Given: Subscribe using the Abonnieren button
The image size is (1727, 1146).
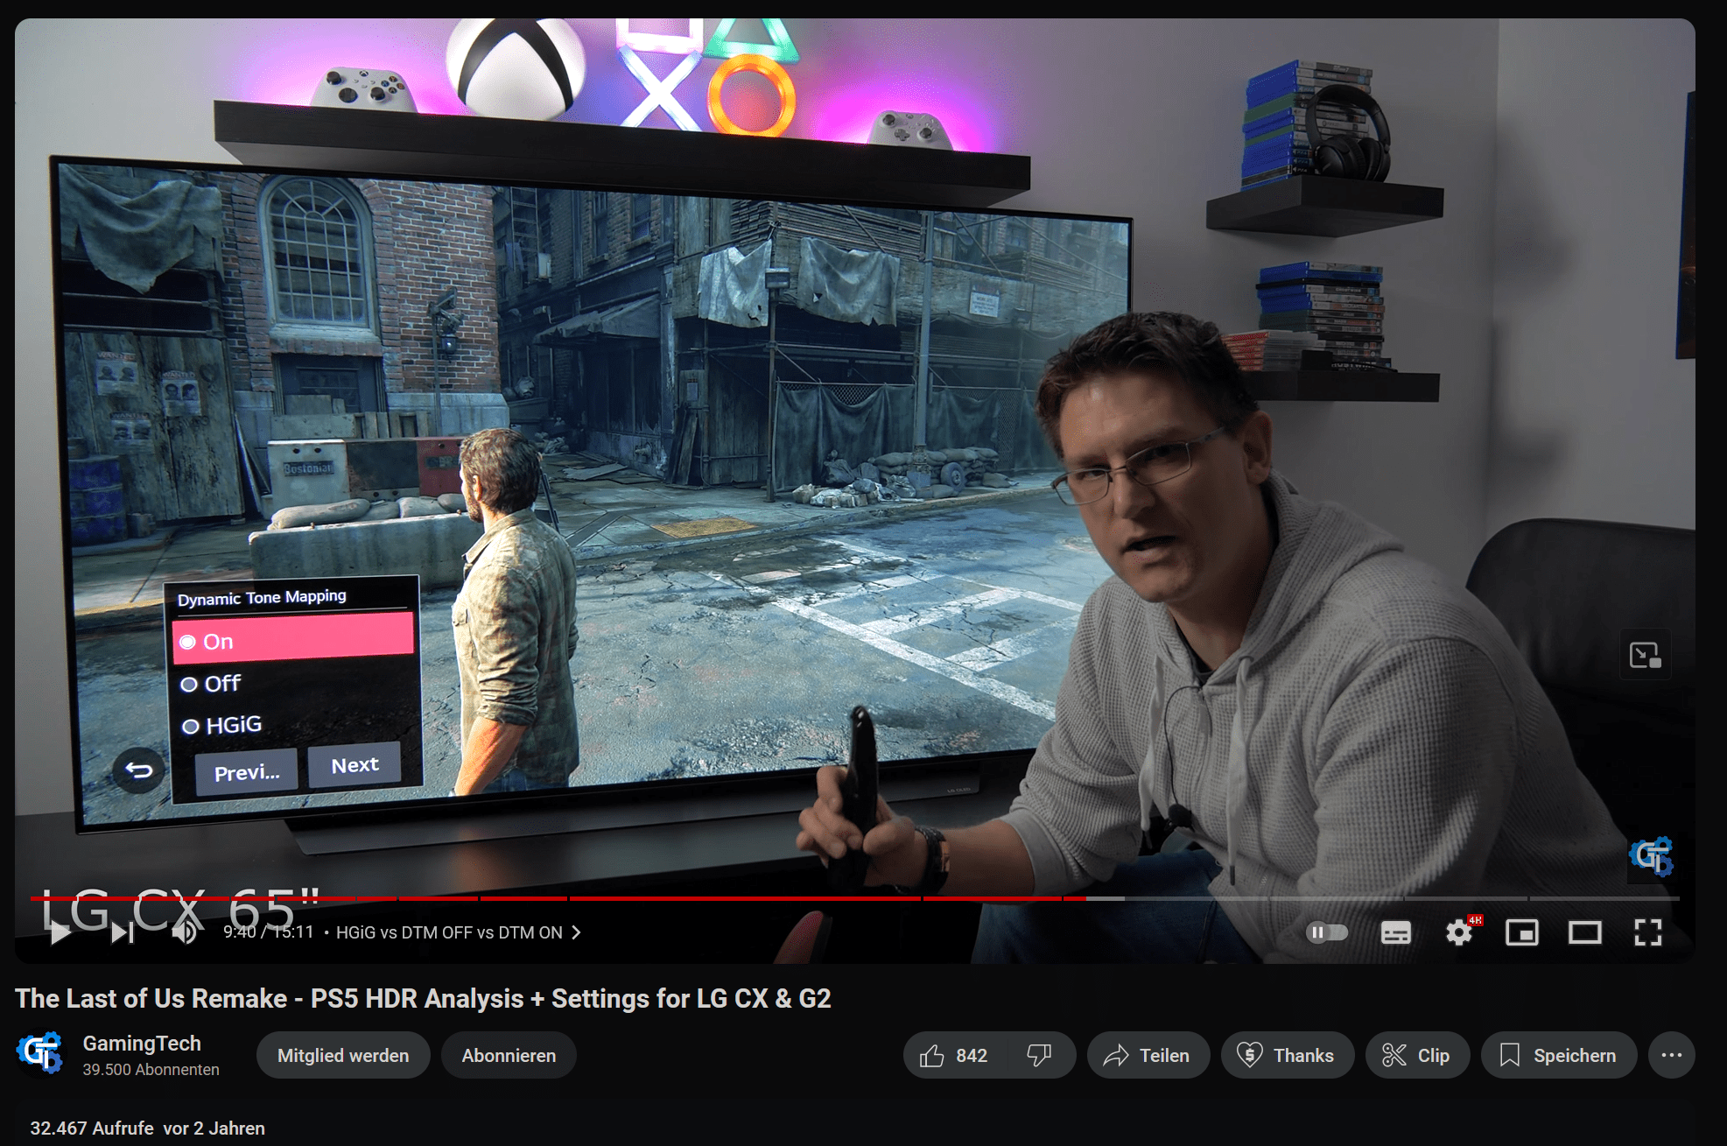Looking at the screenshot, I should coord(509,1056).
